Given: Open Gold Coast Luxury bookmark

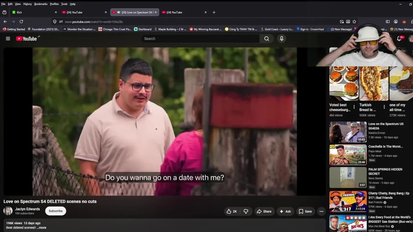Looking at the screenshot, I should point(277,29).
